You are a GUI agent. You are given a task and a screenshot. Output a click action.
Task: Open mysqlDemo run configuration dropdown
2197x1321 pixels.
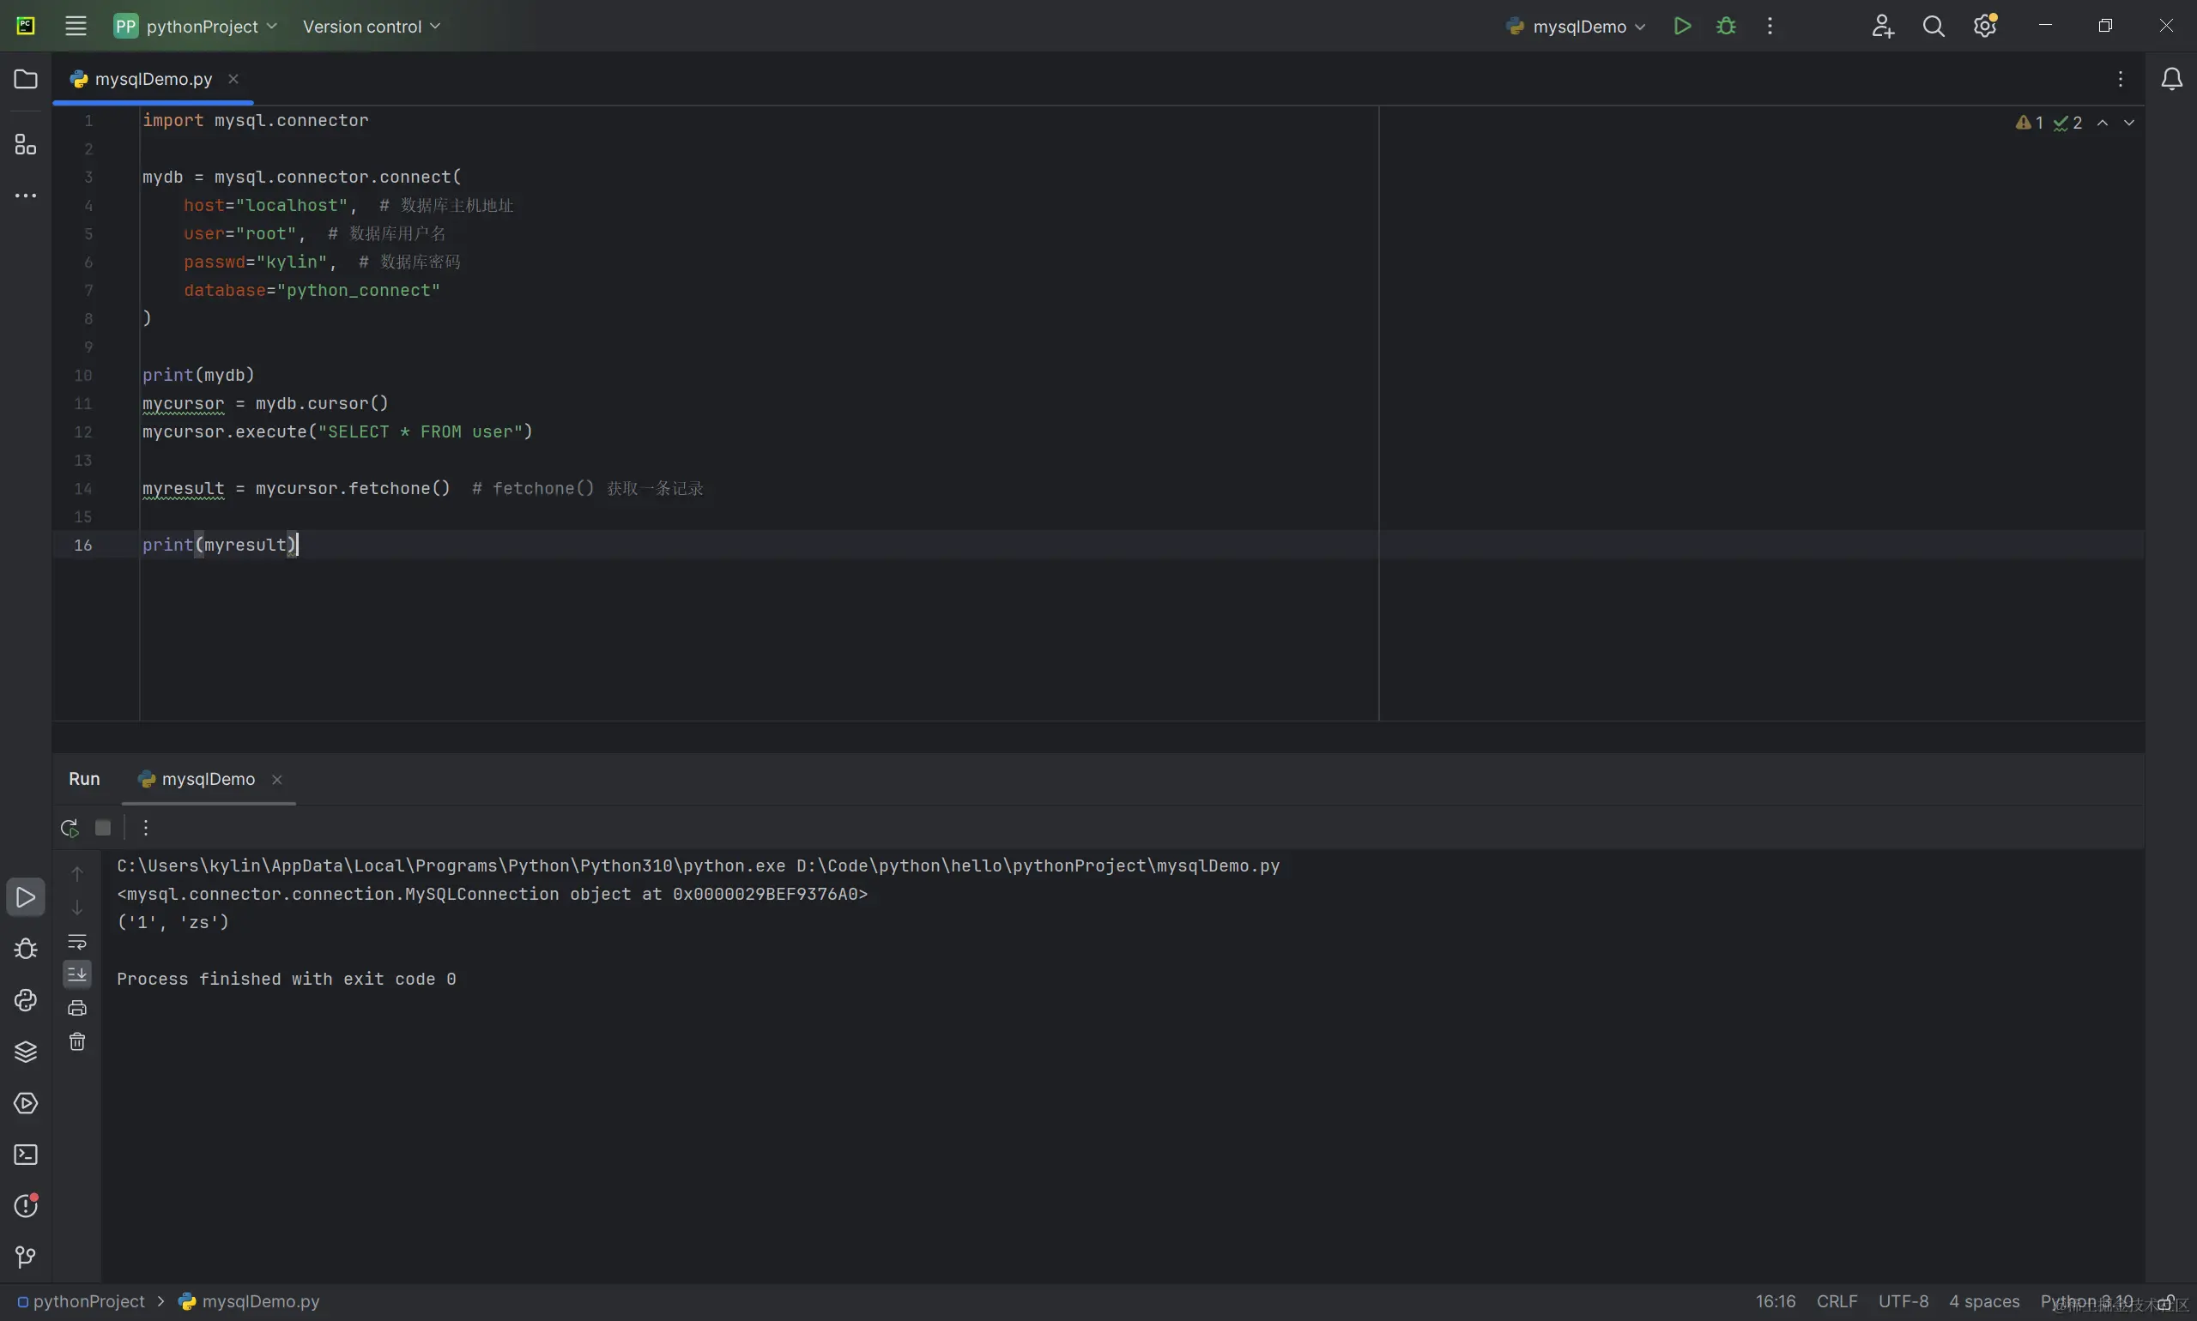(x=1577, y=26)
